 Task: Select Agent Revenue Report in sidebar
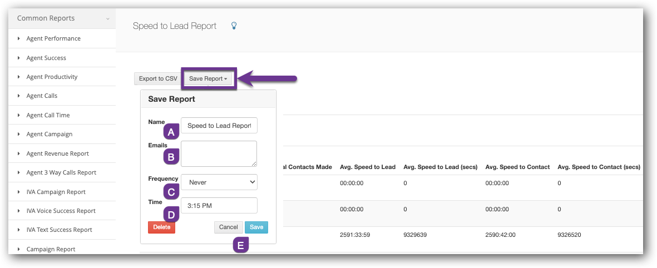(57, 153)
